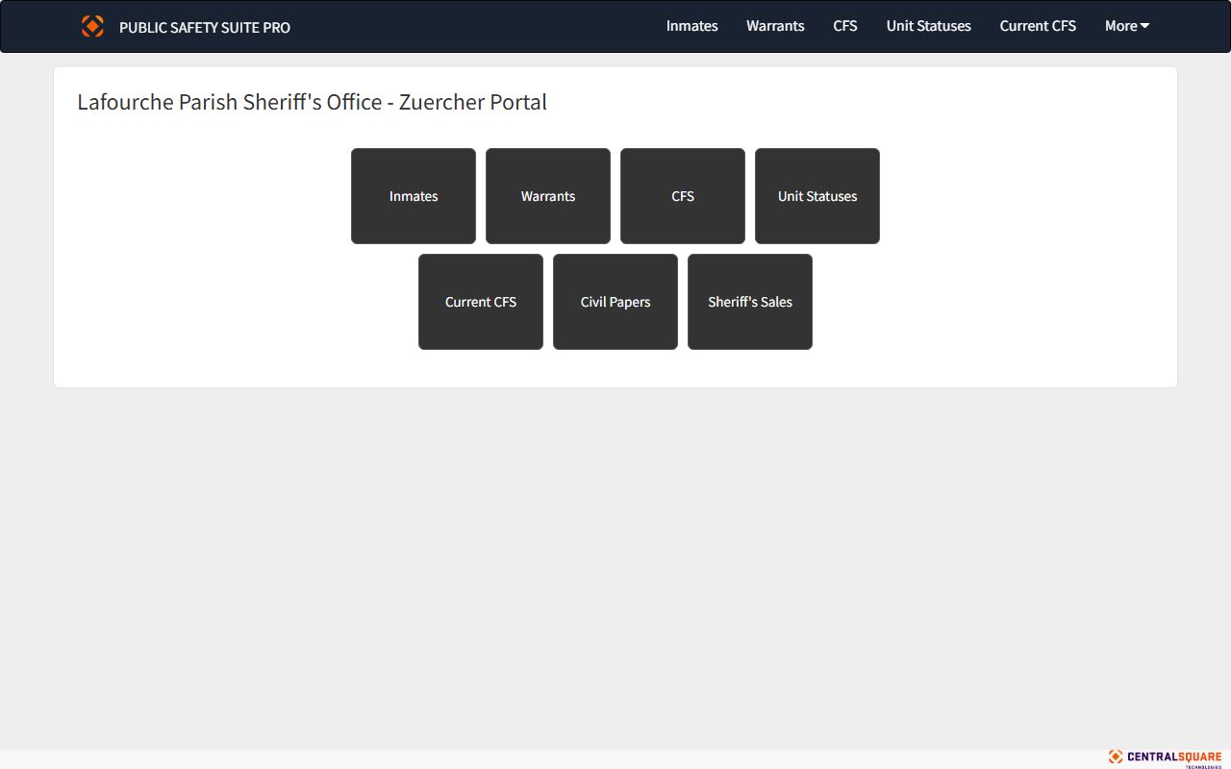Select Warrants in the top navigation bar
This screenshot has height=769, width=1231.
coord(775,26)
